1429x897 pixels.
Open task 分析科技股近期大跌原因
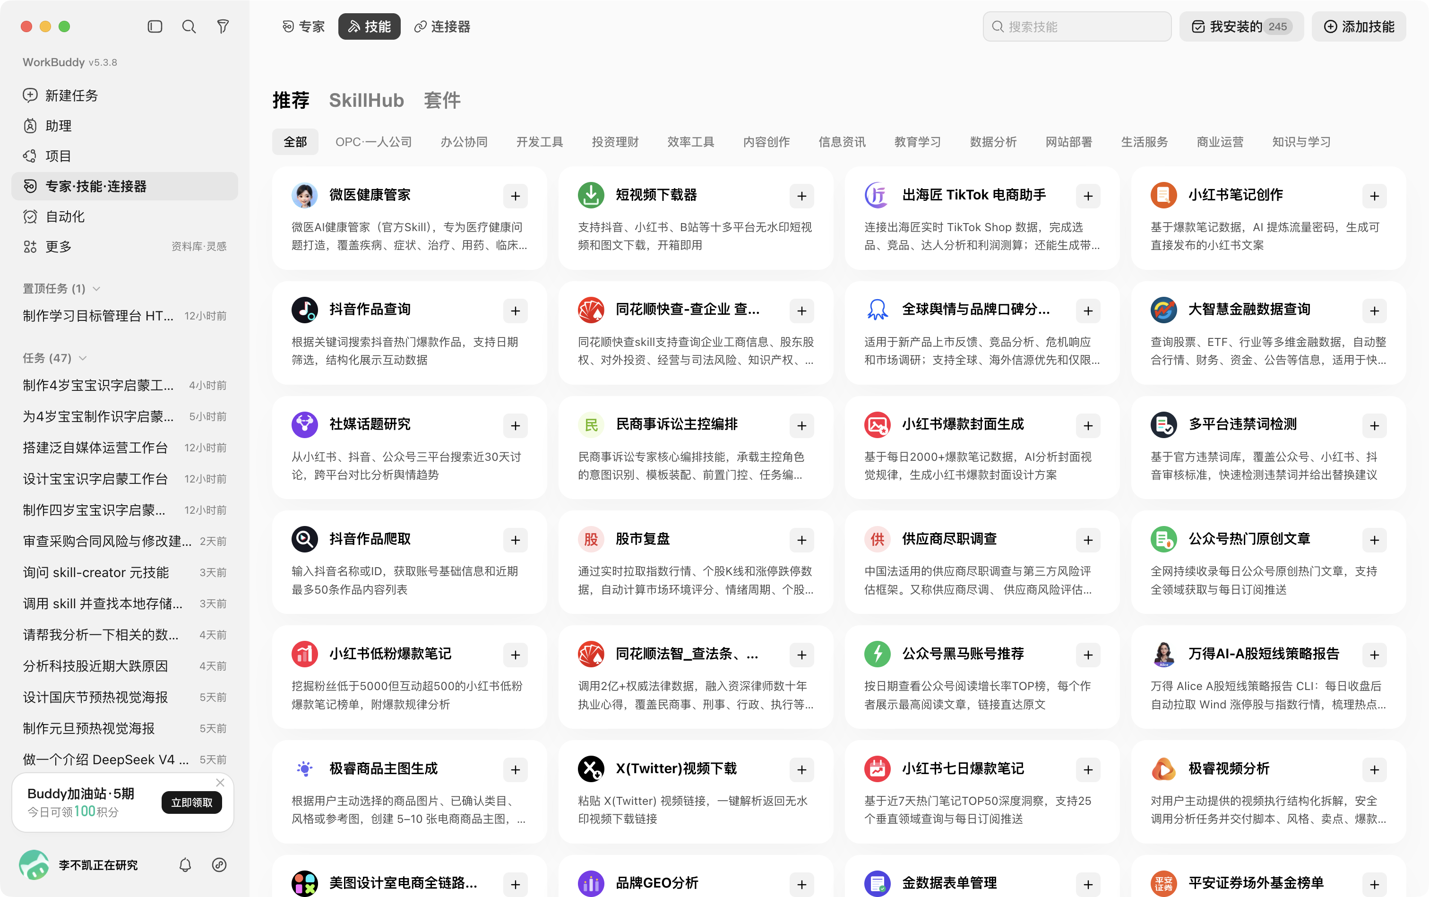pos(125,666)
